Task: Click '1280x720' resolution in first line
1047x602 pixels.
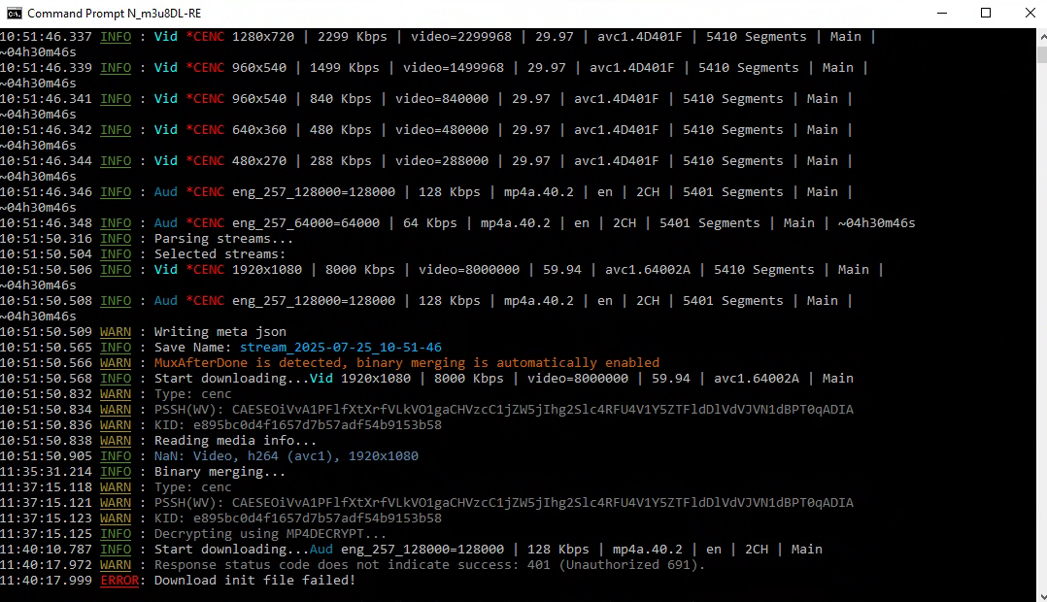Action: pos(263,37)
